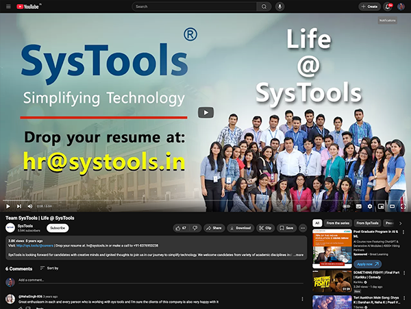The width and height of the screenshot is (411, 309).
Task: Toggle subtitles closed captions
Action: pos(358,206)
